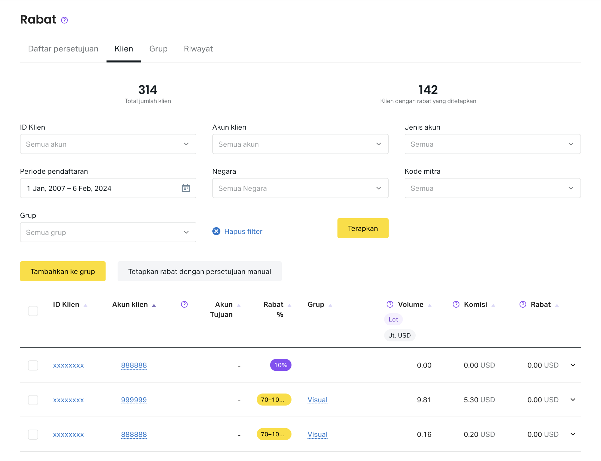Open the calendar icon in Periode pendaftaran
Viewport: 601px width, 461px height.
[186, 188]
